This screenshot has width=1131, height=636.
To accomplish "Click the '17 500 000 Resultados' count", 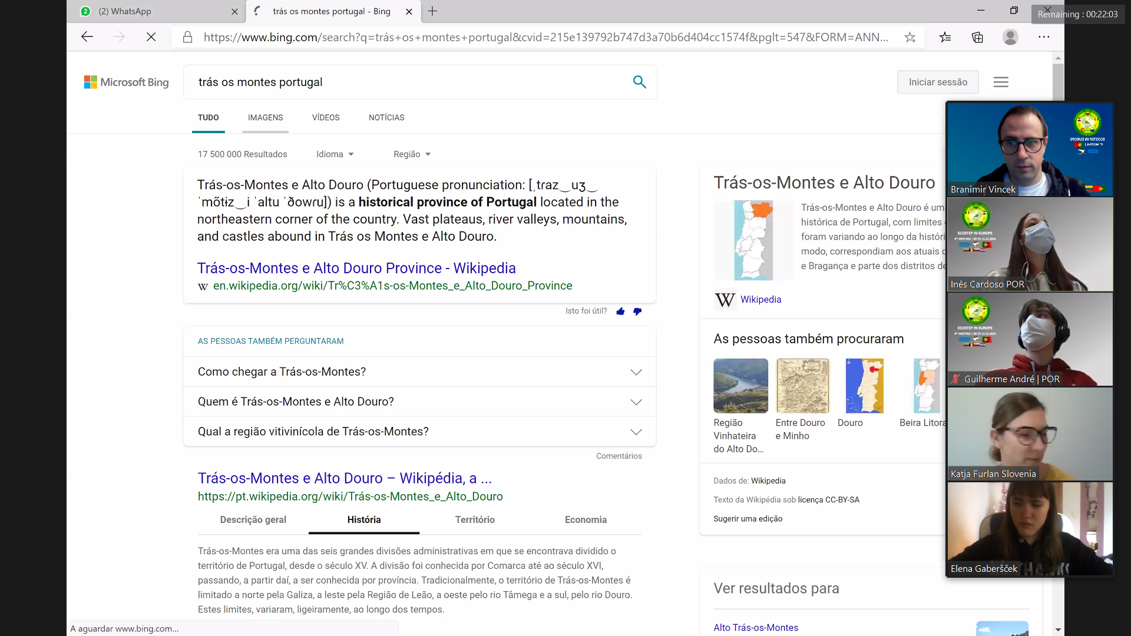I will click(242, 154).
